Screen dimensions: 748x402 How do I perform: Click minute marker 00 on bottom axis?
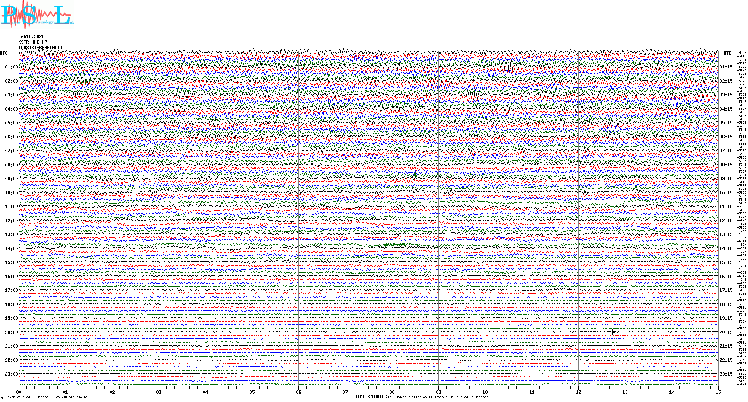pos(19,392)
